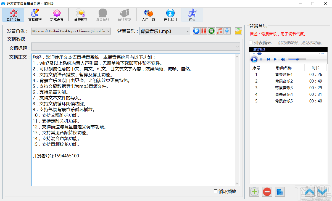Add music with the green plus button
The width and height of the screenshot is (332, 201).
tap(254, 191)
